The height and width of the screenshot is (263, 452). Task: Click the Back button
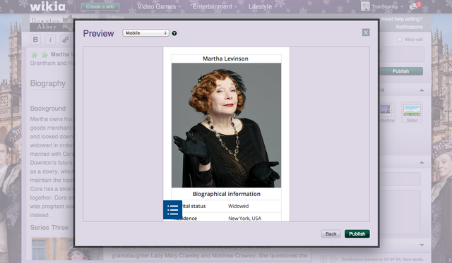331,233
